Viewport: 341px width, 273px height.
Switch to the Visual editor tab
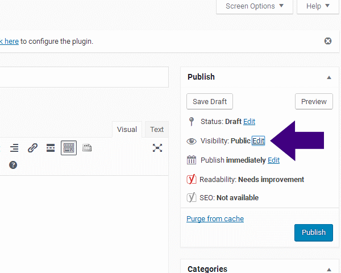[127, 129]
